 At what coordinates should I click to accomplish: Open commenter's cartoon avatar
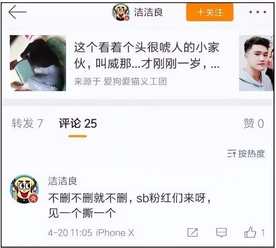tap(24, 189)
